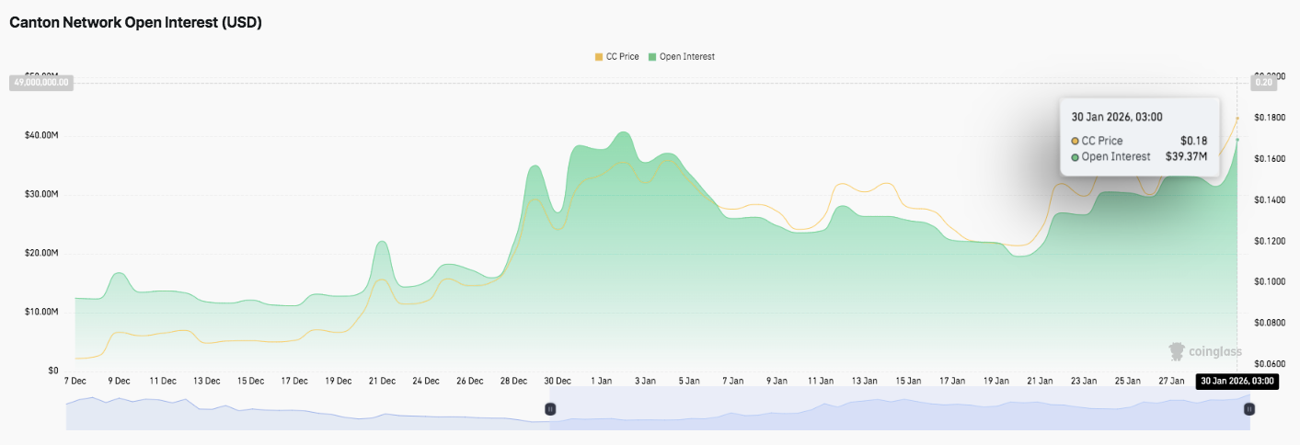Click the green Open Interest legend swatch
The image size is (1300, 445).
(x=652, y=57)
